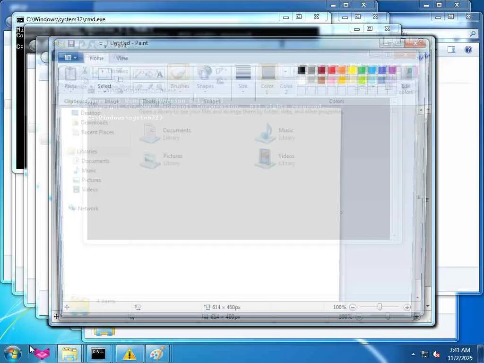Click the yellow warning triangle taskbar button
The height and width of the screenshot is (363, 484).
(129, 354)
